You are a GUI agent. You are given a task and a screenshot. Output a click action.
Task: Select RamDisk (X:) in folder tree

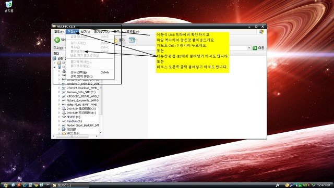74,121
